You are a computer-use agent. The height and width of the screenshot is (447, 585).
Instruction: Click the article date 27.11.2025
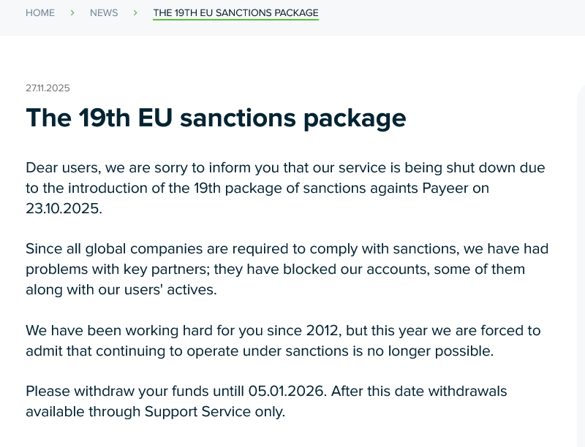pos(48,88)
